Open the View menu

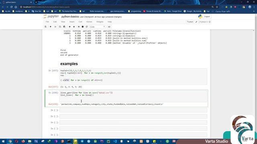(63, 22)
